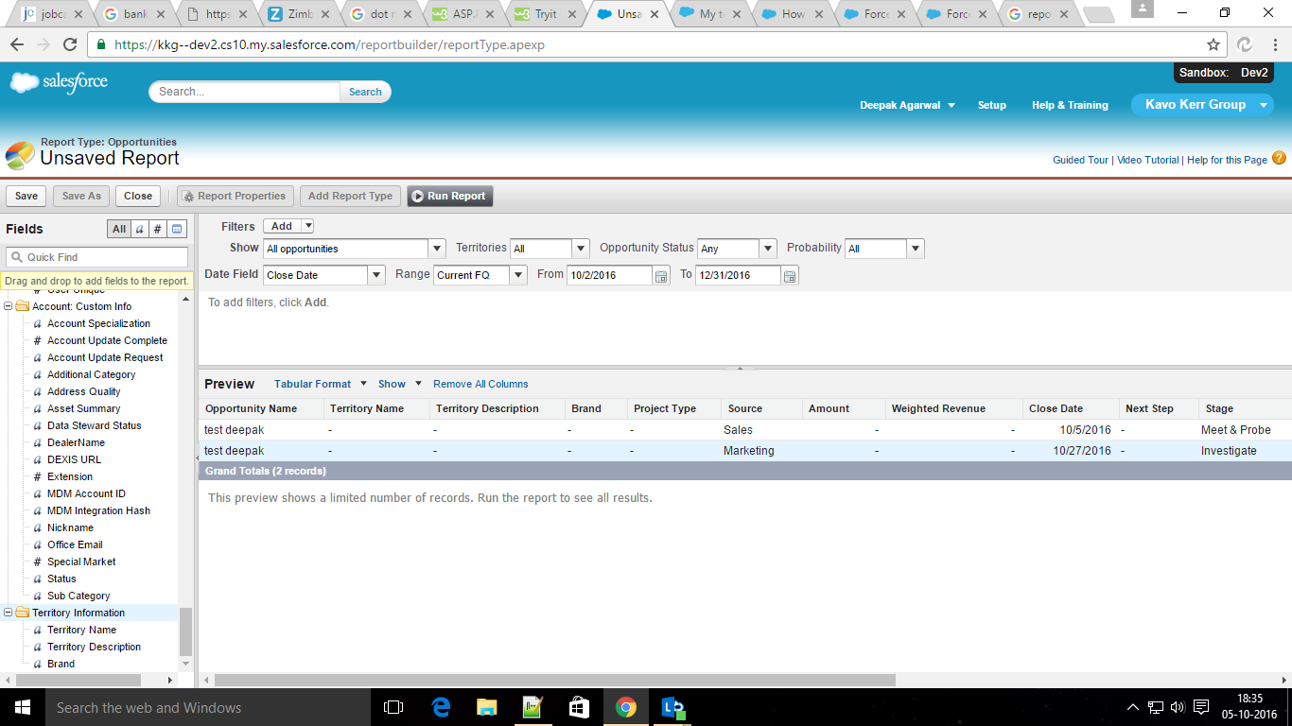Click the Chrome icon in the taskbar

[x=625, y=707]
